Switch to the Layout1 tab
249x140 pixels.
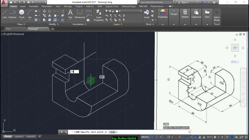point(19,136)
